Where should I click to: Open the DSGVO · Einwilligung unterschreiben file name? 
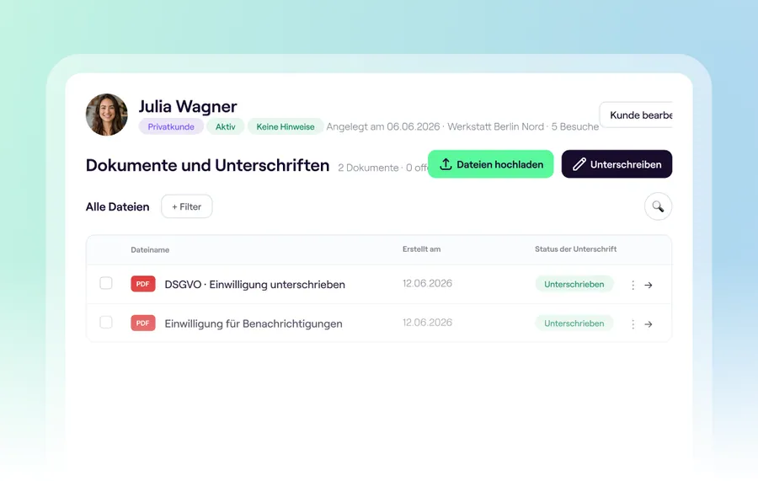(x=254, y=284)
